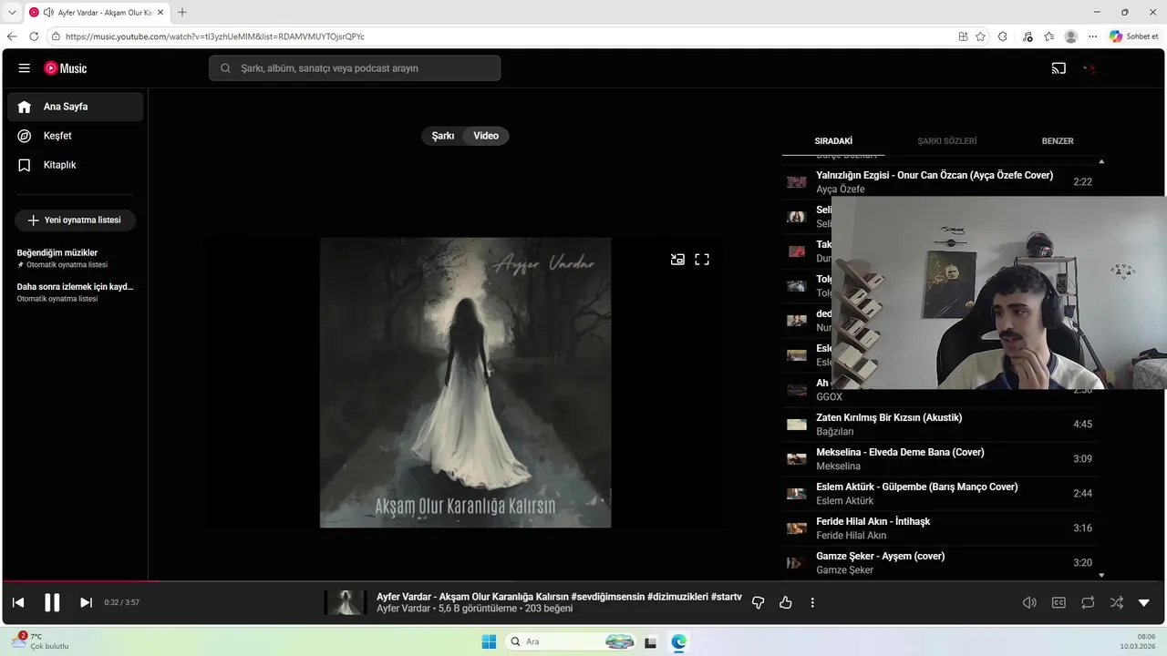Click thumbnail of Zaten Kırılmış Bir Kızsın
Image resolution: width=1167 pixels, height=656 pixels.
[797, 425]
